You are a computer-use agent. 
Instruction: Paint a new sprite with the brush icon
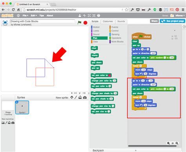pyautogui.click(x=76, y=98)
